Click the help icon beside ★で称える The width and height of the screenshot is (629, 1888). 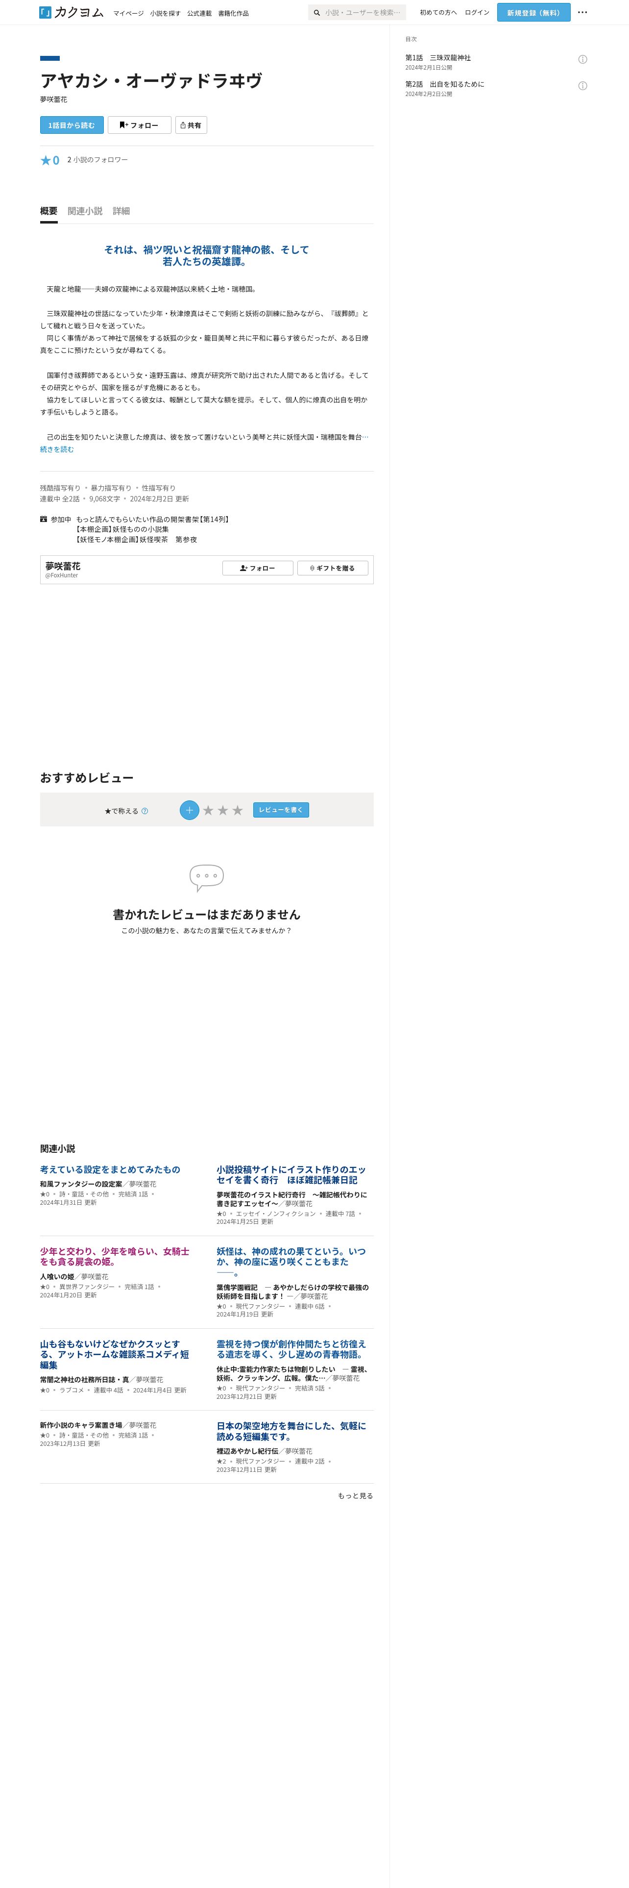[x=144, y=811]
